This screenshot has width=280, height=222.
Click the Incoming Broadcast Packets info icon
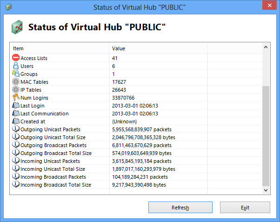point(16,176)
